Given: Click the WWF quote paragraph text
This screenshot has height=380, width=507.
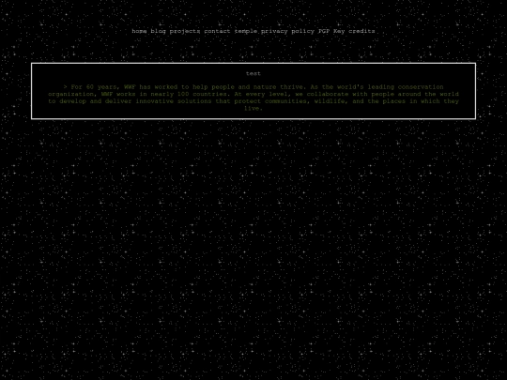Looking at the screenshot, I should pyautogui.click(x=253, y=98).
